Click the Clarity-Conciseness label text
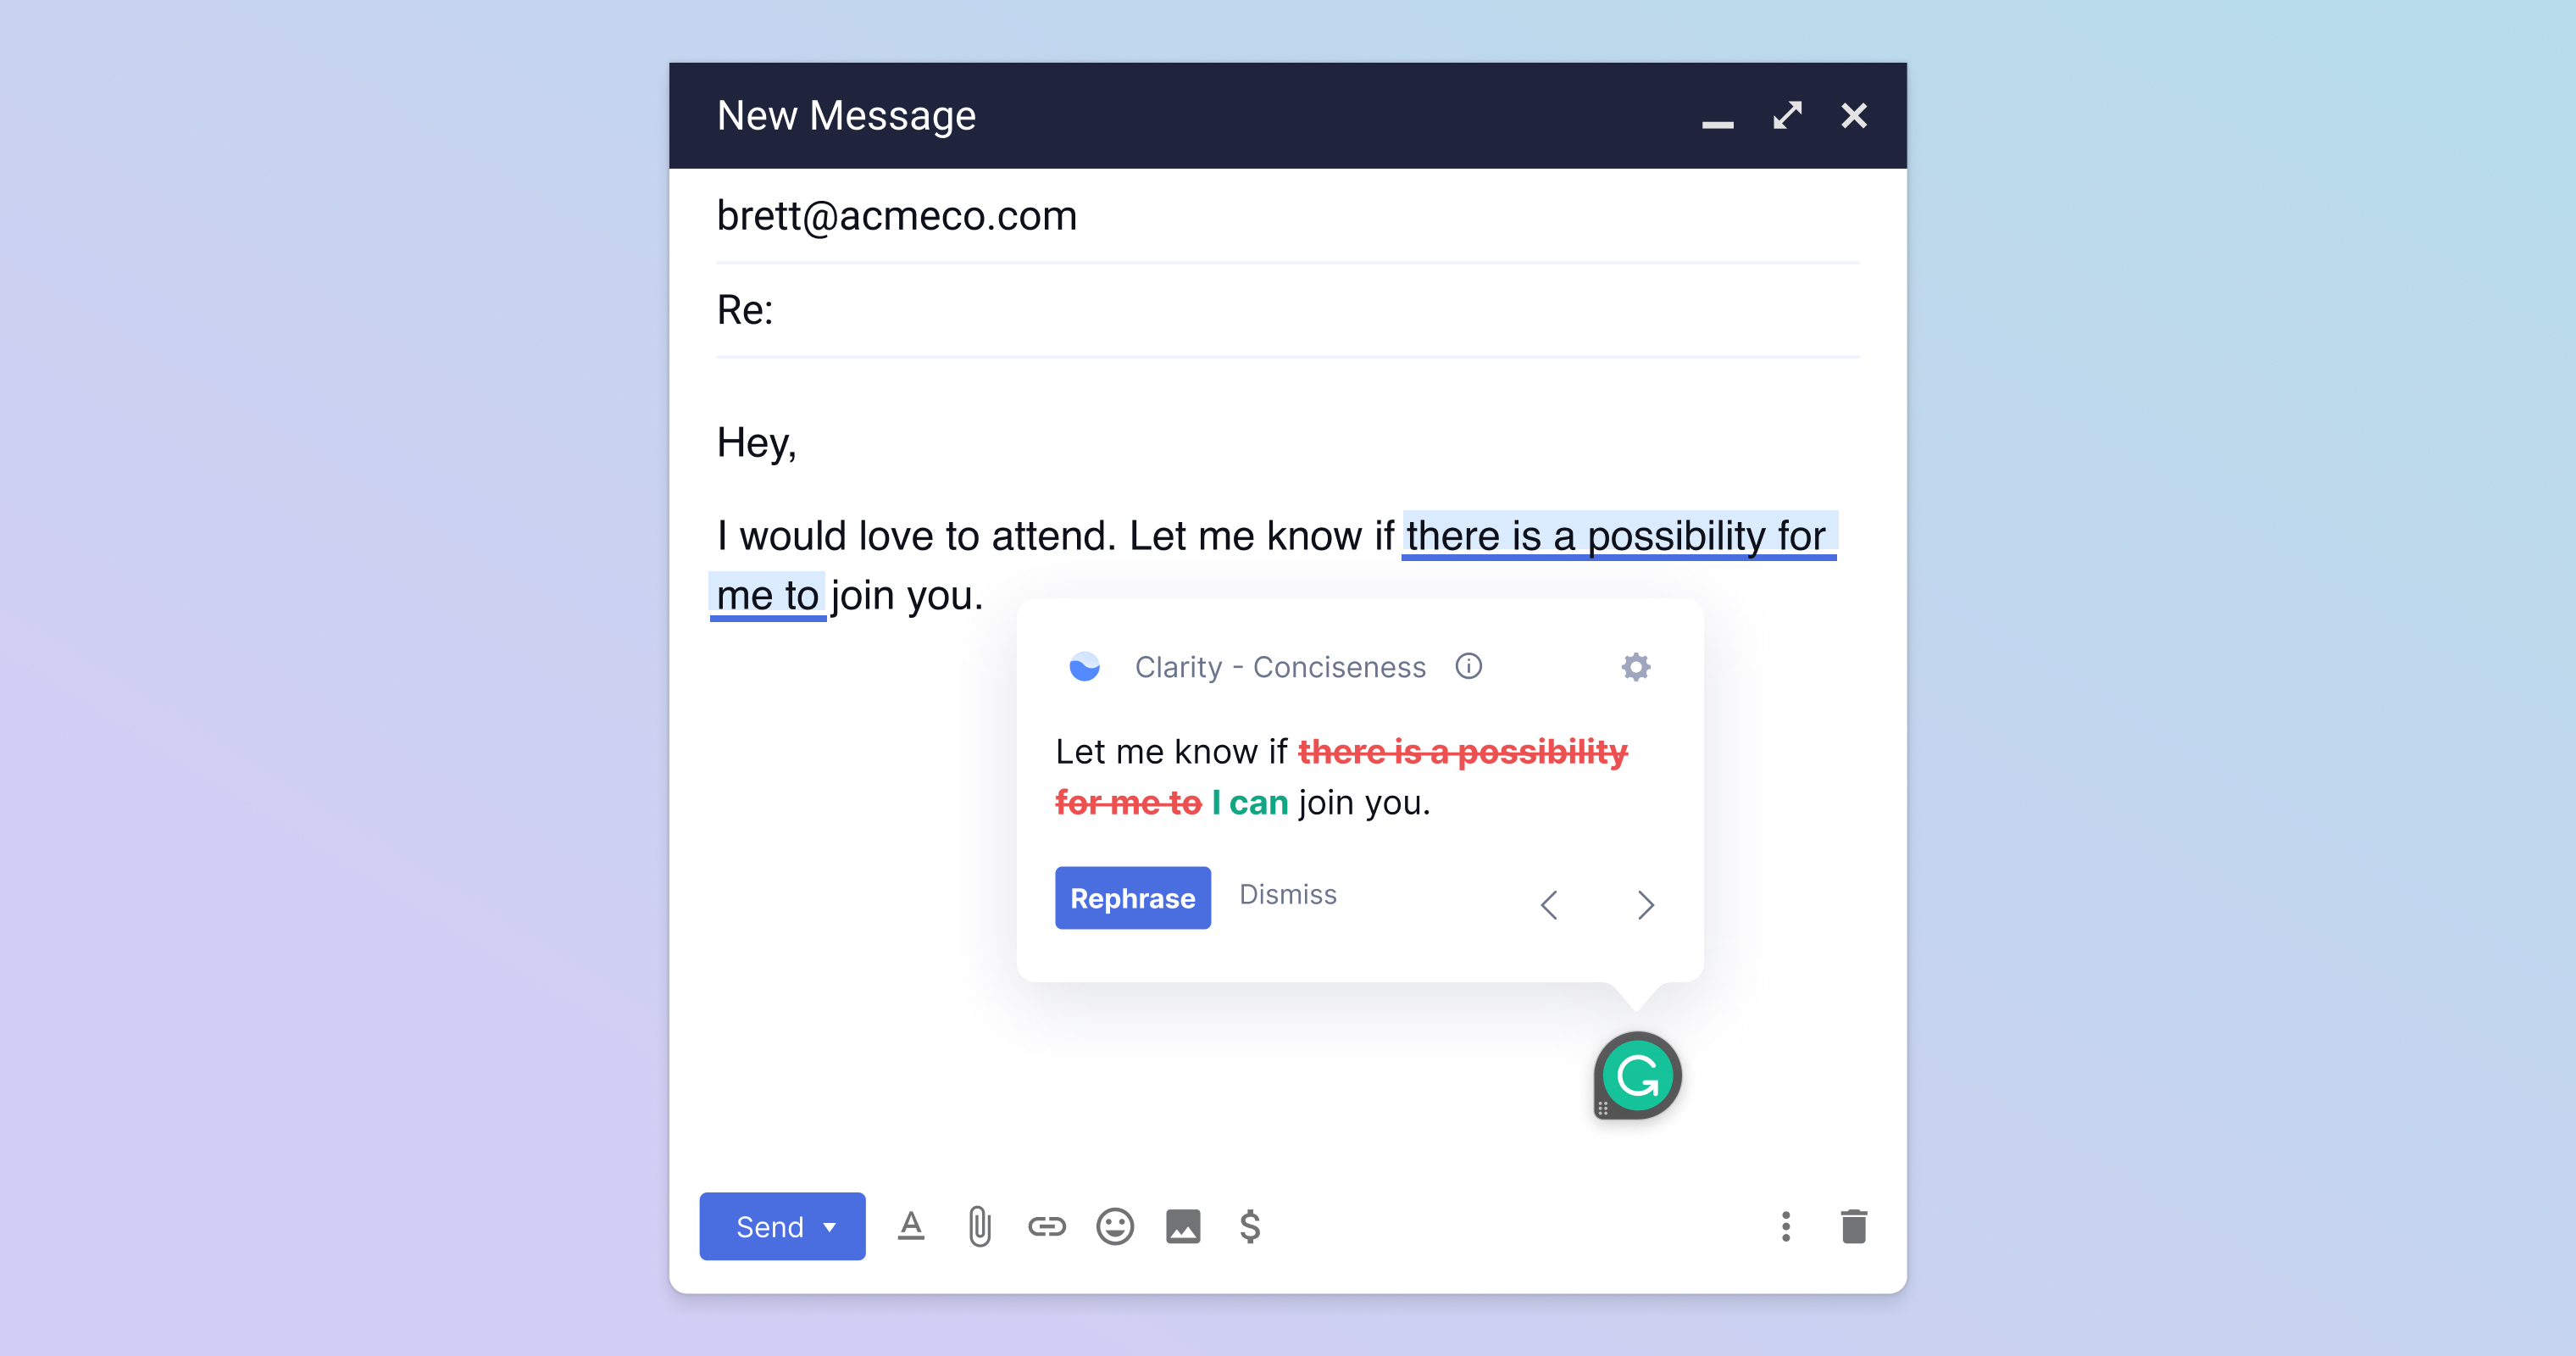This screenshot has width=2576, height=1356. click(x=1280, y=666)
